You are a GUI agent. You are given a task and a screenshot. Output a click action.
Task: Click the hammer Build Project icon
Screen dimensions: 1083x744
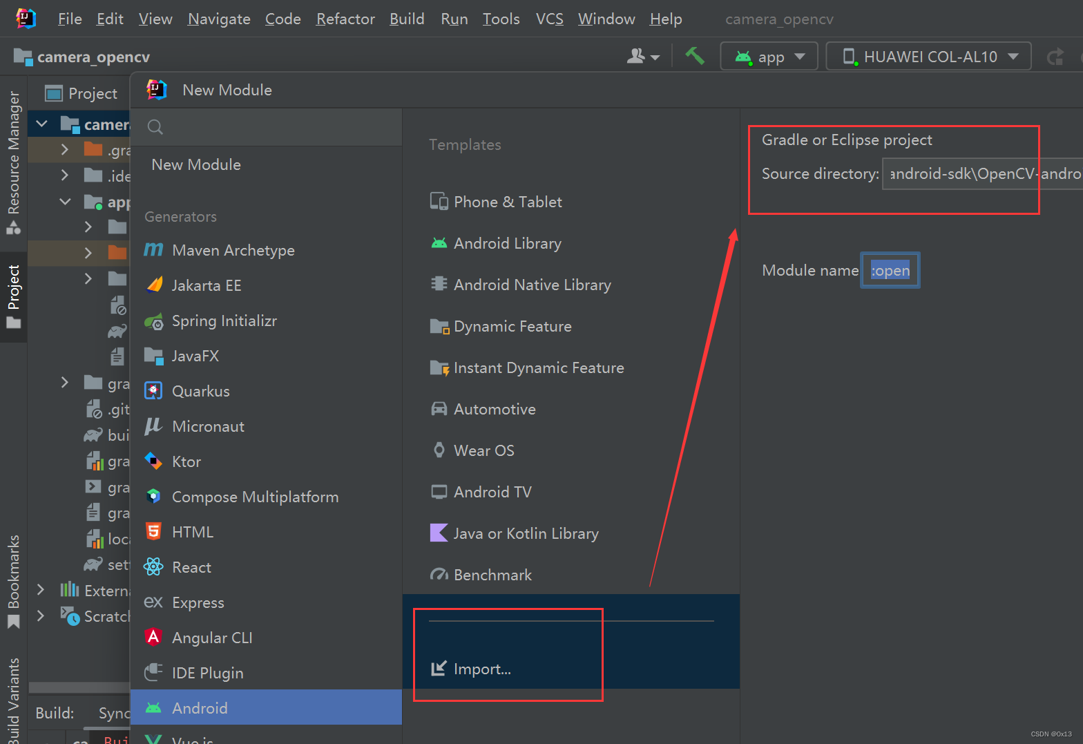click(x=695, y=56)
